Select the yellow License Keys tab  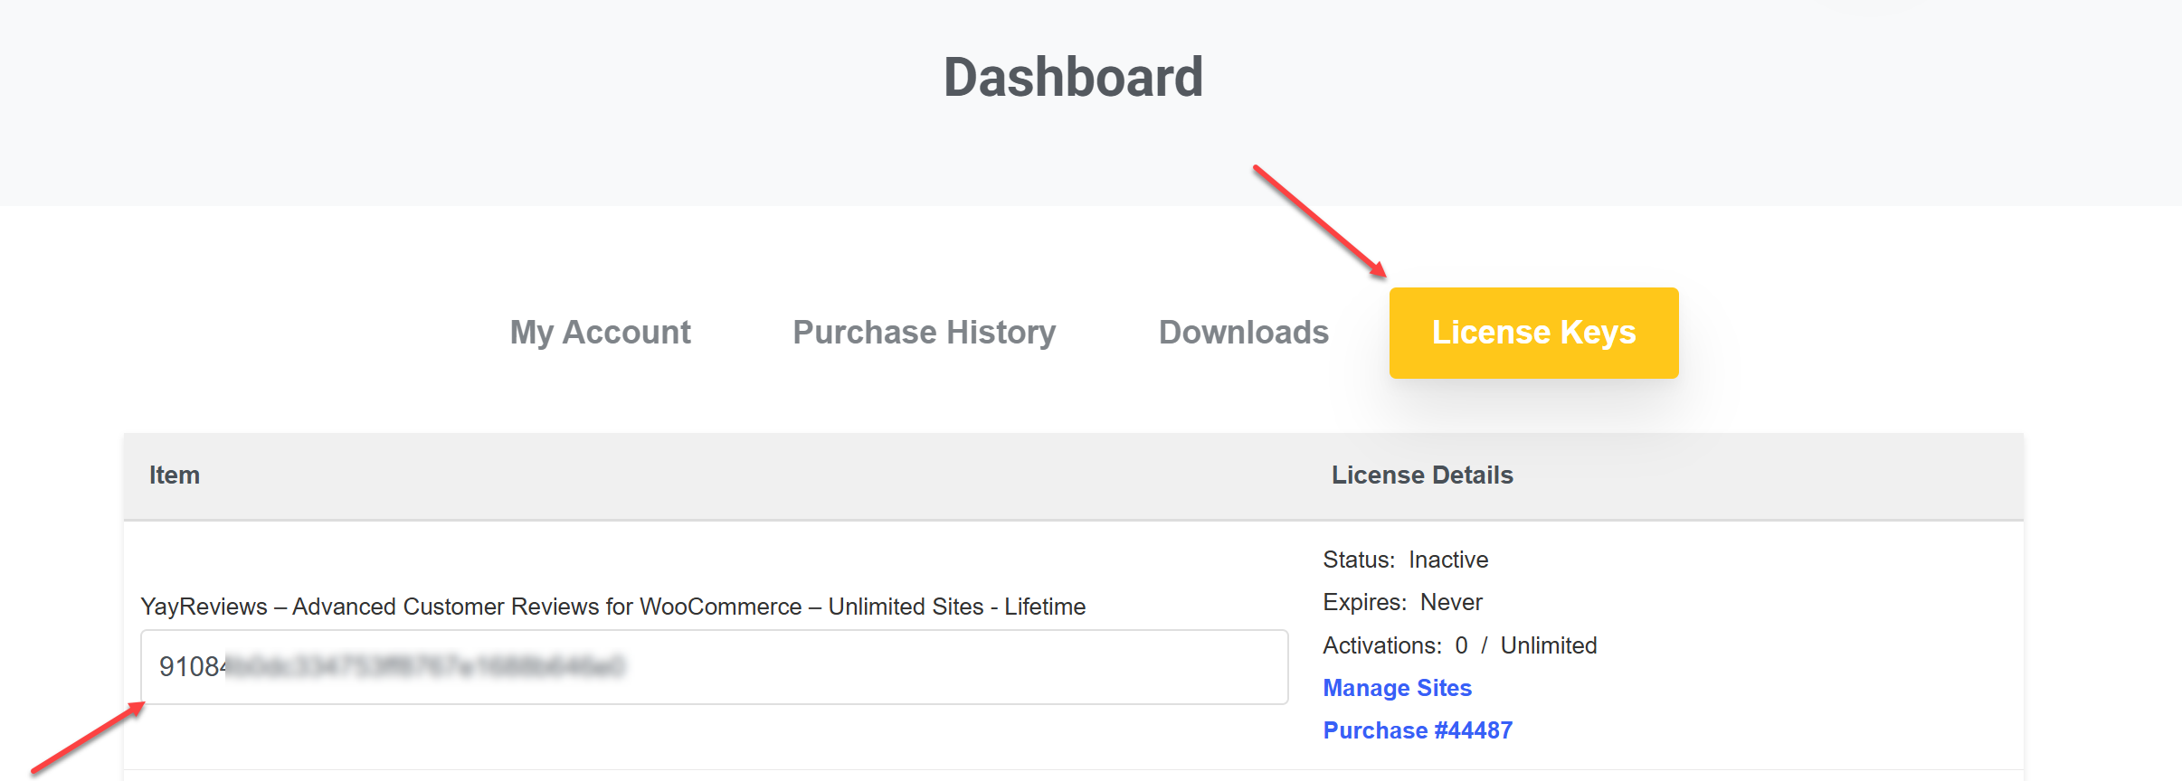[x=1533, y=333]
